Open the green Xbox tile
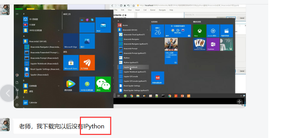The height and width of the screenshot is (138, 281). point(200,31)
